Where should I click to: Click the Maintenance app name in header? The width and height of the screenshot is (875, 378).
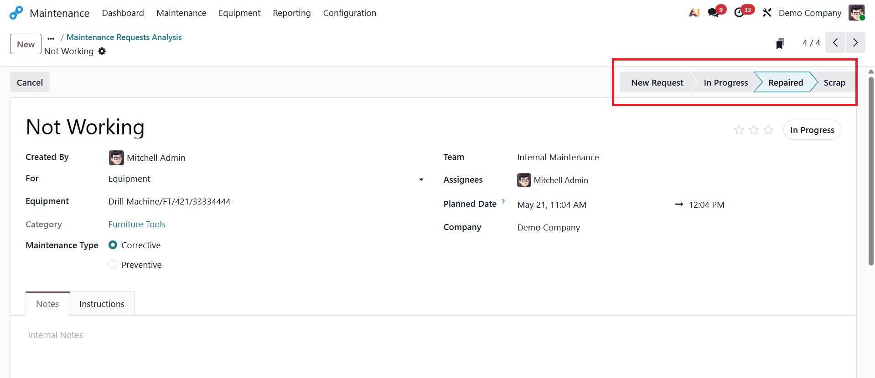tap(59, 13)
